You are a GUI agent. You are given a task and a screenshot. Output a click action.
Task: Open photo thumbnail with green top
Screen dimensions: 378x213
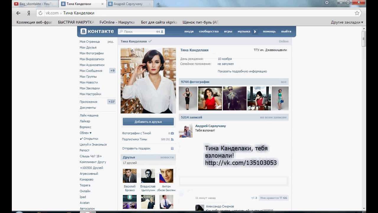click(x=280, y=99)
